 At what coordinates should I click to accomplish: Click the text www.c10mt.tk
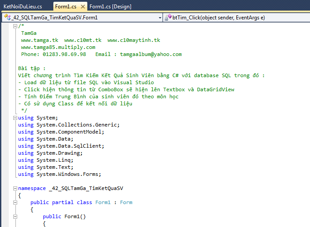pos(82,40)
